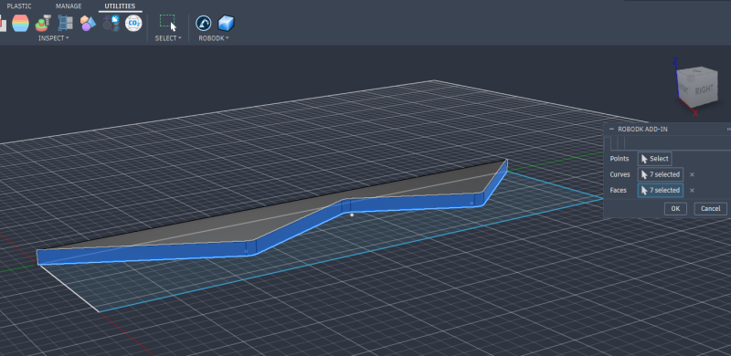Viewport: 731px width, 356px height.
Task: Open the UTILITIES tab
Action: click(x=120, y=6)
